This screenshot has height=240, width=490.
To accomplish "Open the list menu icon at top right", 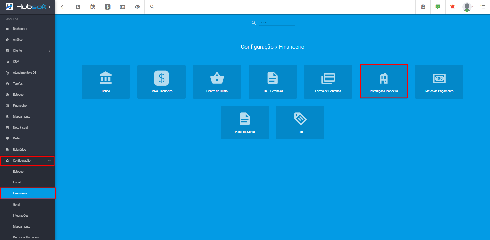I will tap(483, 7).
